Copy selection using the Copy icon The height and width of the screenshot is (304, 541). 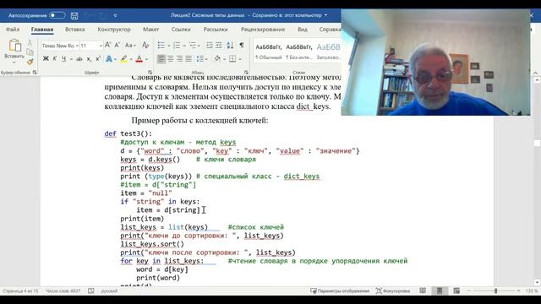30,52
